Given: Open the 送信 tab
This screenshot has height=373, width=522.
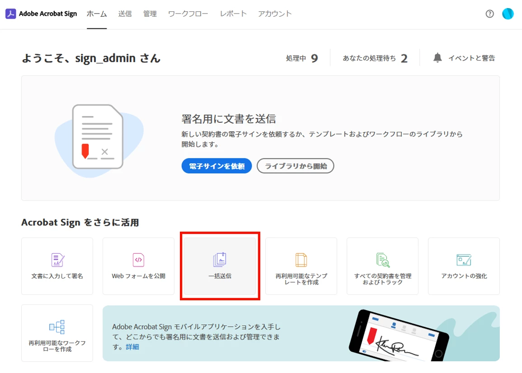Looking at the screenshot, I should [125, 14].
